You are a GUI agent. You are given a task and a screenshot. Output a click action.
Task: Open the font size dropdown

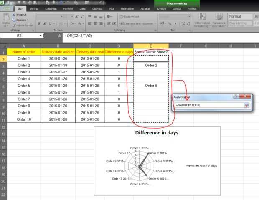pos(72,17)
